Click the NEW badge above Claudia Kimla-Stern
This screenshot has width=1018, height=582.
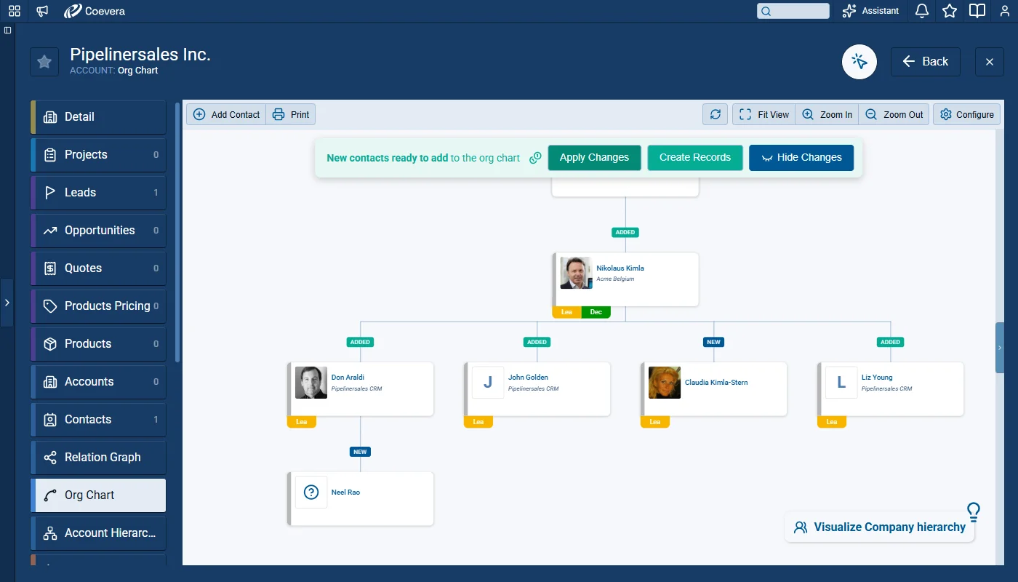click(x=713, y=342)
